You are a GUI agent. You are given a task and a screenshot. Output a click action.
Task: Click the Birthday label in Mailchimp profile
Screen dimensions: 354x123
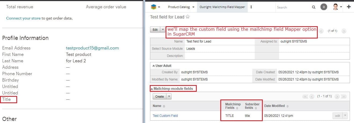10,80
